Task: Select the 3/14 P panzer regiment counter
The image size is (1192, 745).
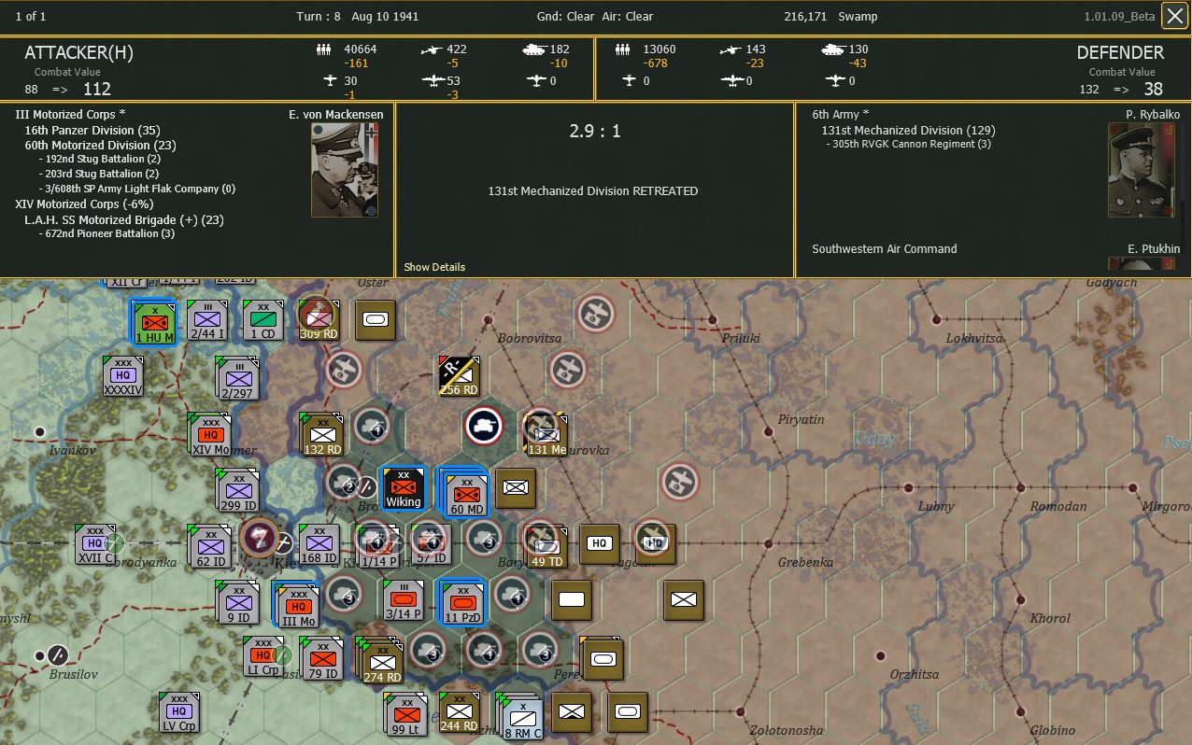Action: [x=404, y=600]
